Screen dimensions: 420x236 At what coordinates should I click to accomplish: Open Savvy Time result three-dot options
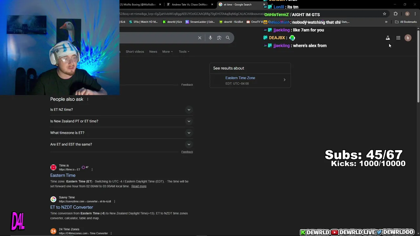click(x=115, y=201)
